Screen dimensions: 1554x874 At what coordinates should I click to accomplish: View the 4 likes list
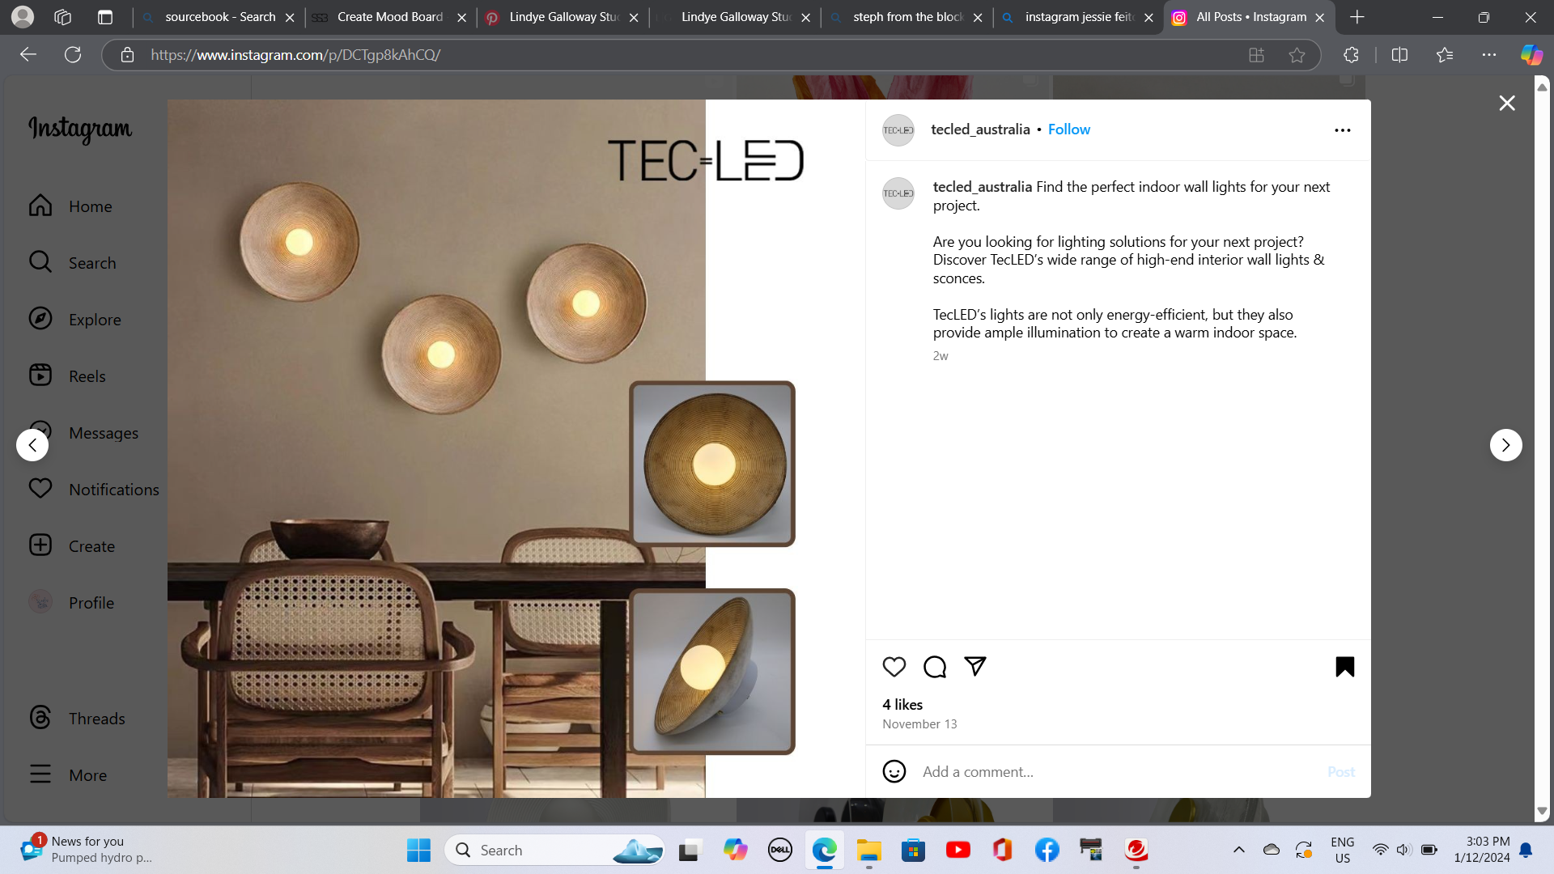[x=902, y=705]
